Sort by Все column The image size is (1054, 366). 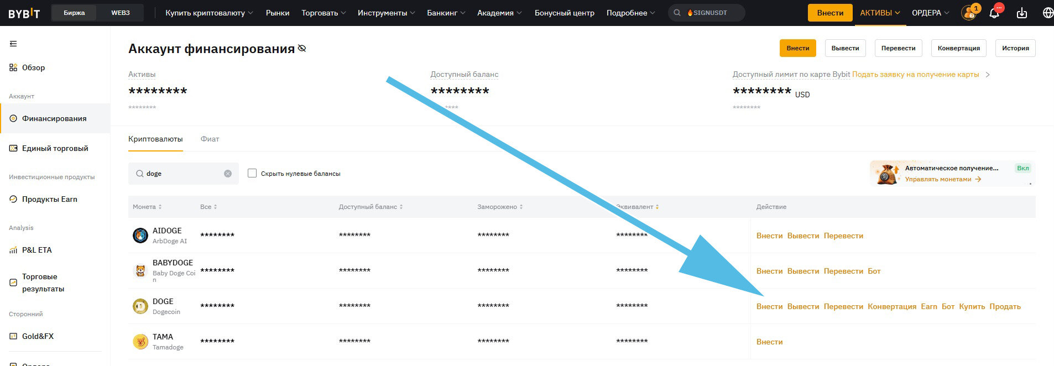pos(208,207)
